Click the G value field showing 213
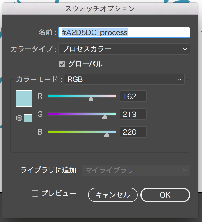 (x=133, y=114)
